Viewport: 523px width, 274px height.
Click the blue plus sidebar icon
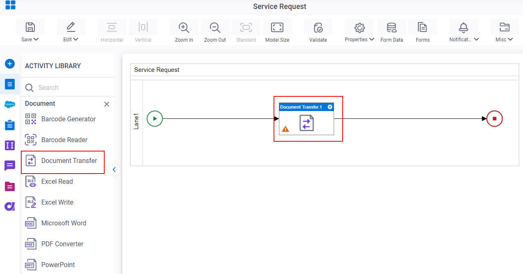10,64
